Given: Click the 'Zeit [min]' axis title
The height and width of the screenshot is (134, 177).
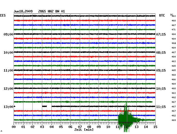Looking at the screenshot, I should pos(84,130).
